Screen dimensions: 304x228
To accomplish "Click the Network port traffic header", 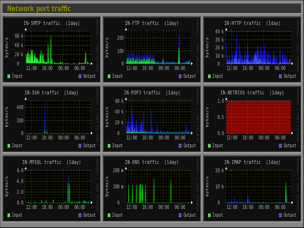I will (39, 9).
